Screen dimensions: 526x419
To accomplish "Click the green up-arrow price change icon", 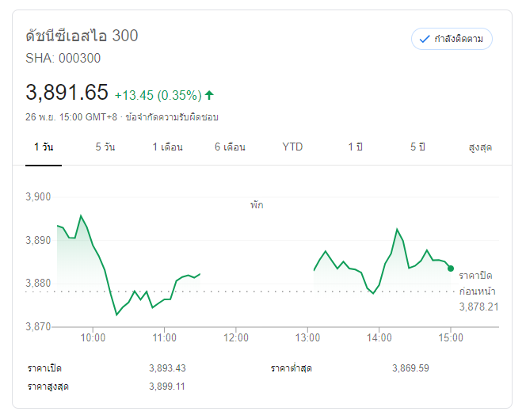I will pos(209,95).
